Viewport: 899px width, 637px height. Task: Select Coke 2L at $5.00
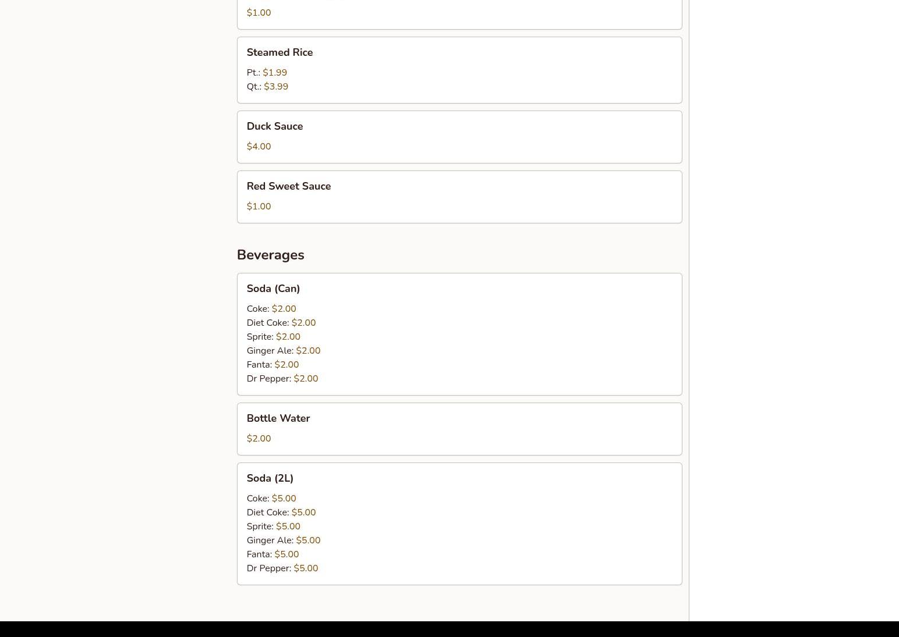(x=271, y=499)
